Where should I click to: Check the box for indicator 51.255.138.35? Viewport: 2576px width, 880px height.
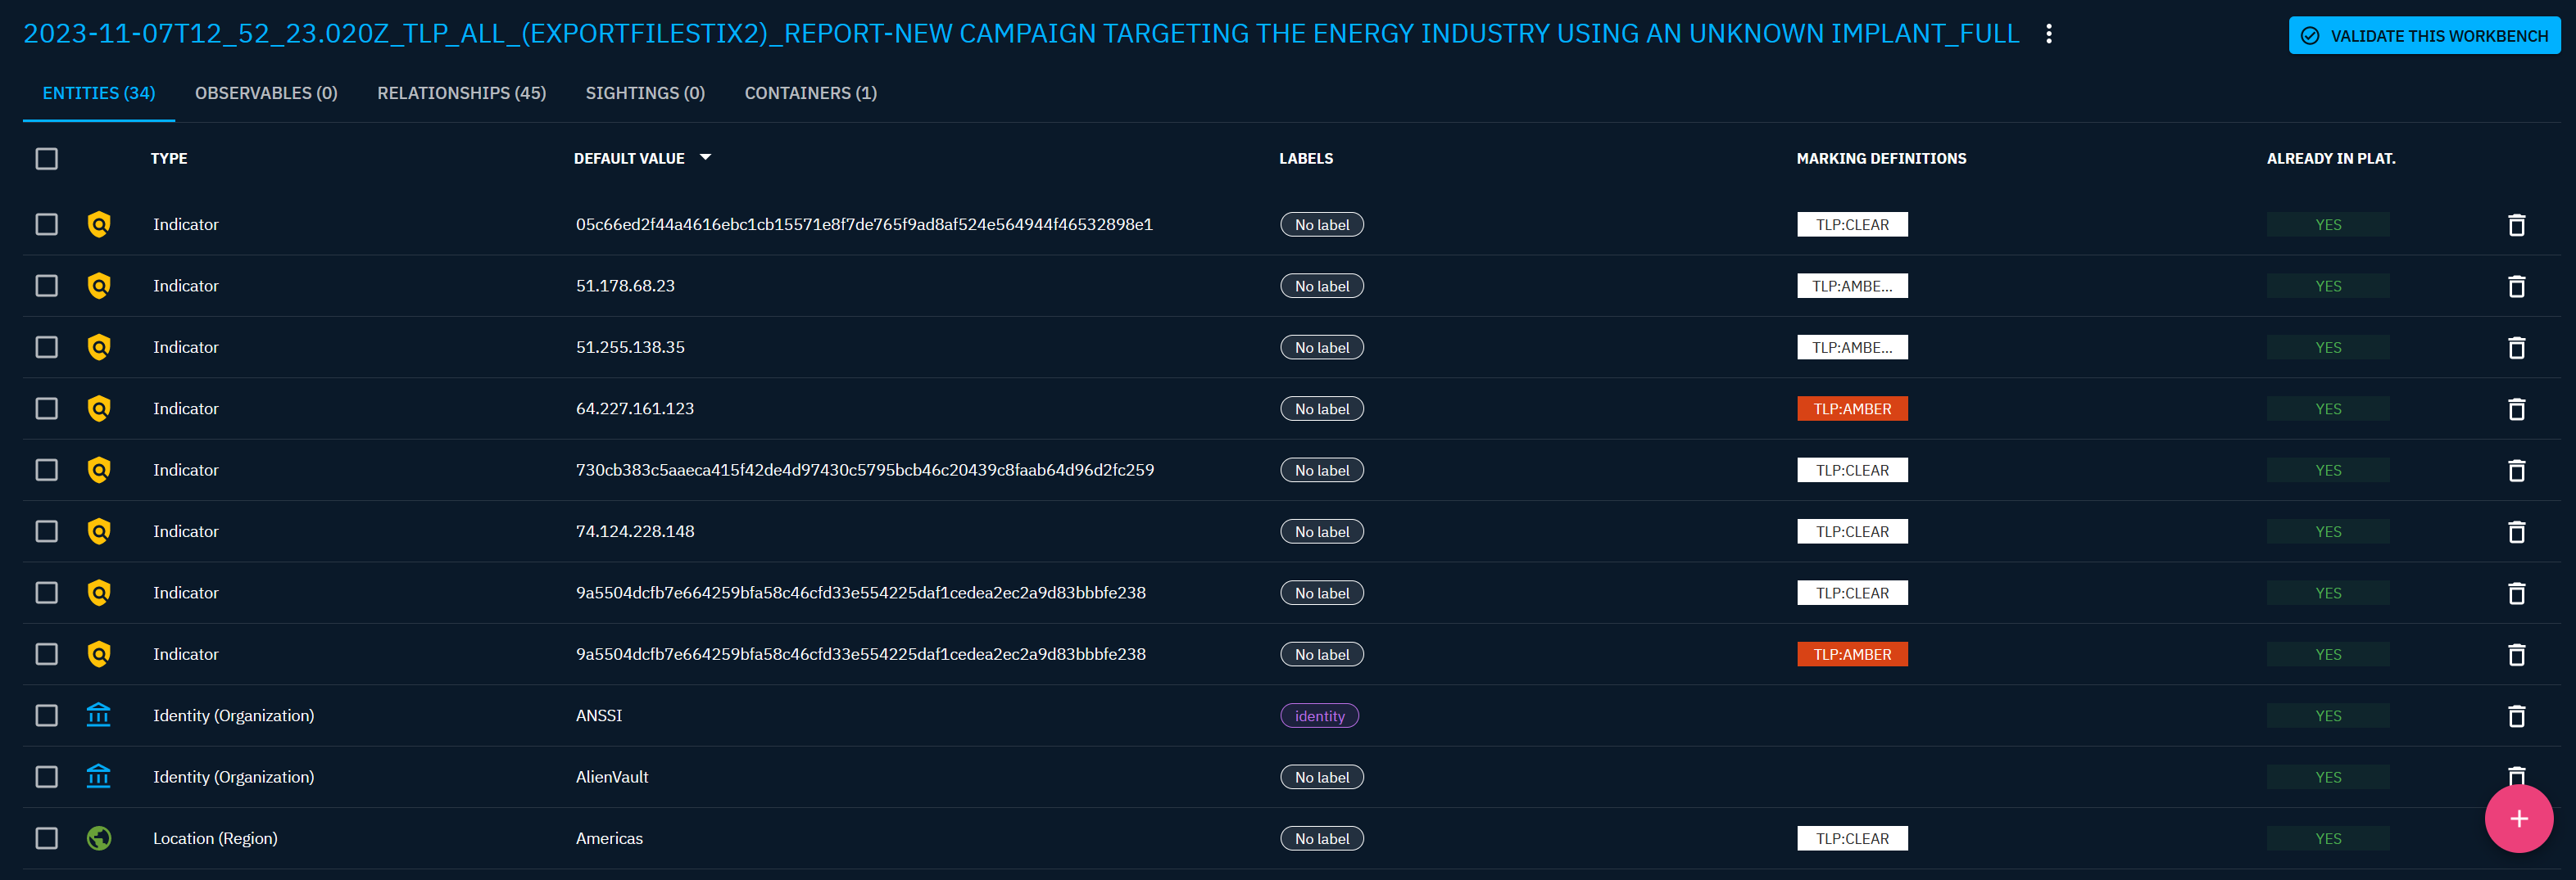coord(47,348)
